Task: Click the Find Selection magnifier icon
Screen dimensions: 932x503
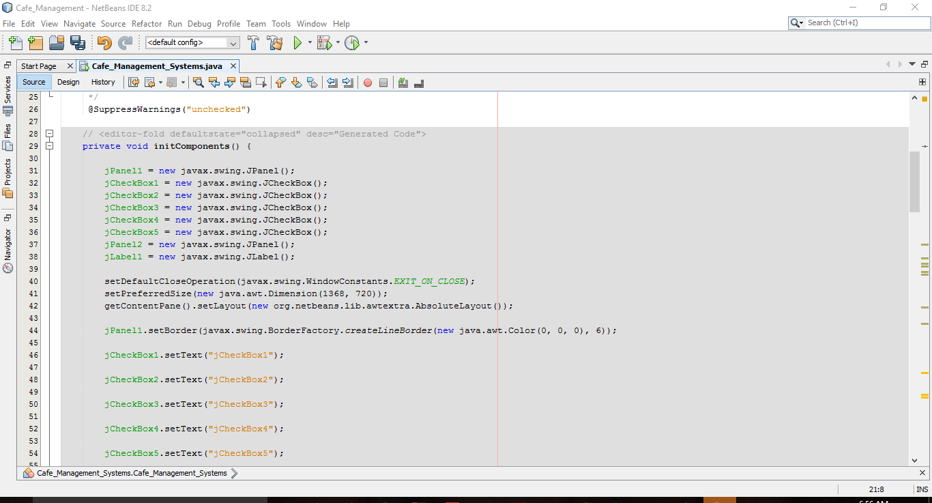Action: (x=198, y=82)
